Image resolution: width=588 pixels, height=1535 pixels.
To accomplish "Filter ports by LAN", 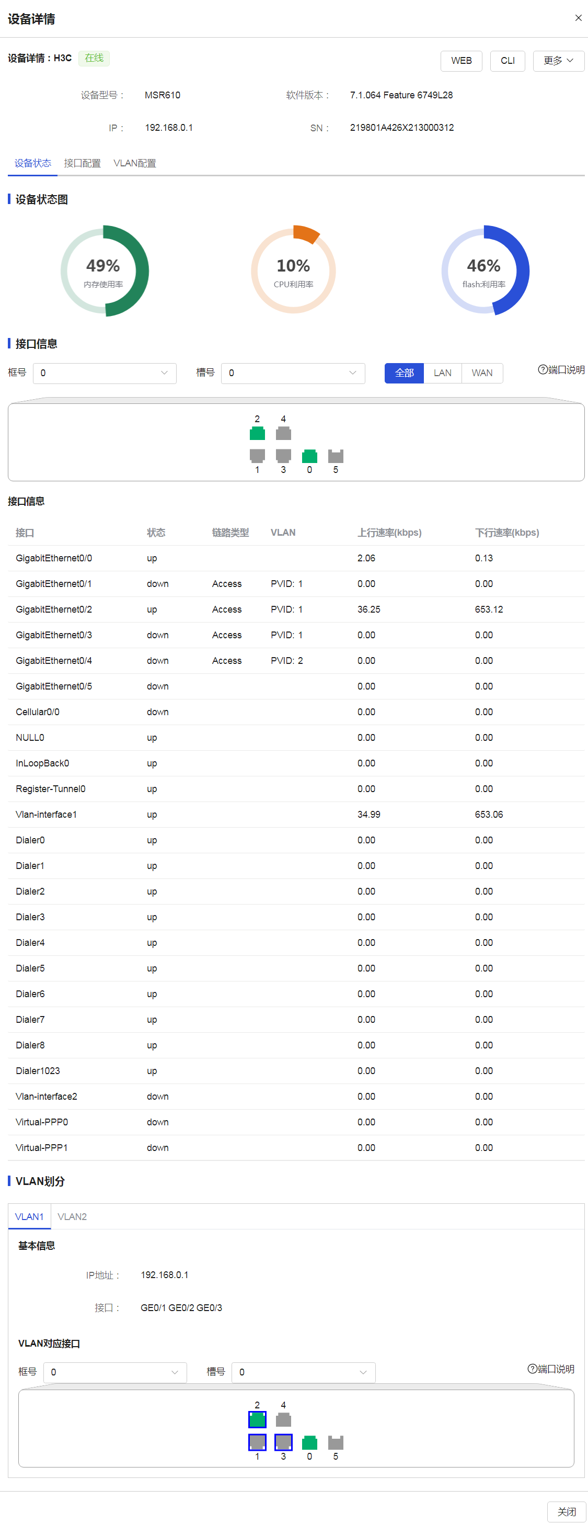I will coord(442,373).
